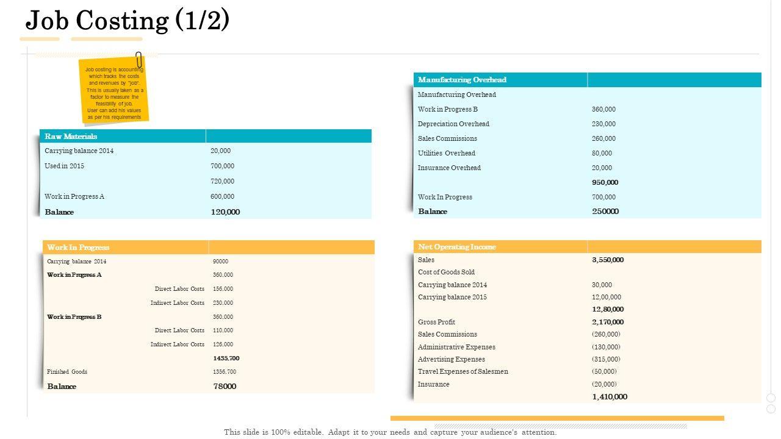
Task: Select the 20,000 Insurance Overhead value
Action: pos(602,168)
